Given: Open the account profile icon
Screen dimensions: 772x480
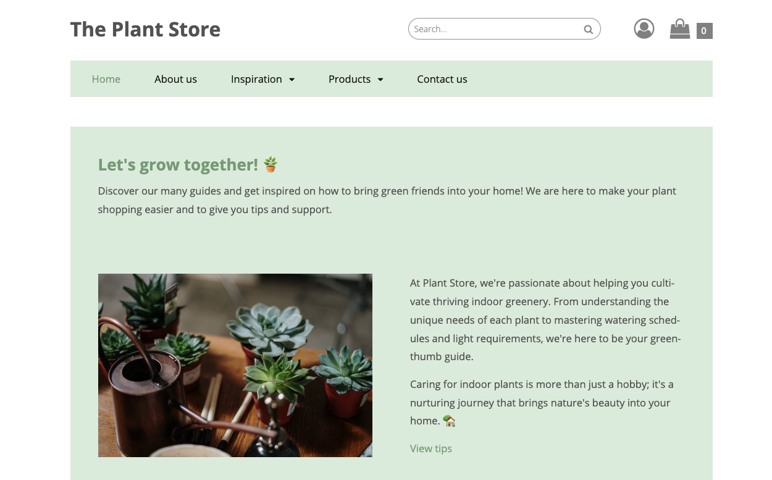Looking at the screenshot, I should pos(644,28).
